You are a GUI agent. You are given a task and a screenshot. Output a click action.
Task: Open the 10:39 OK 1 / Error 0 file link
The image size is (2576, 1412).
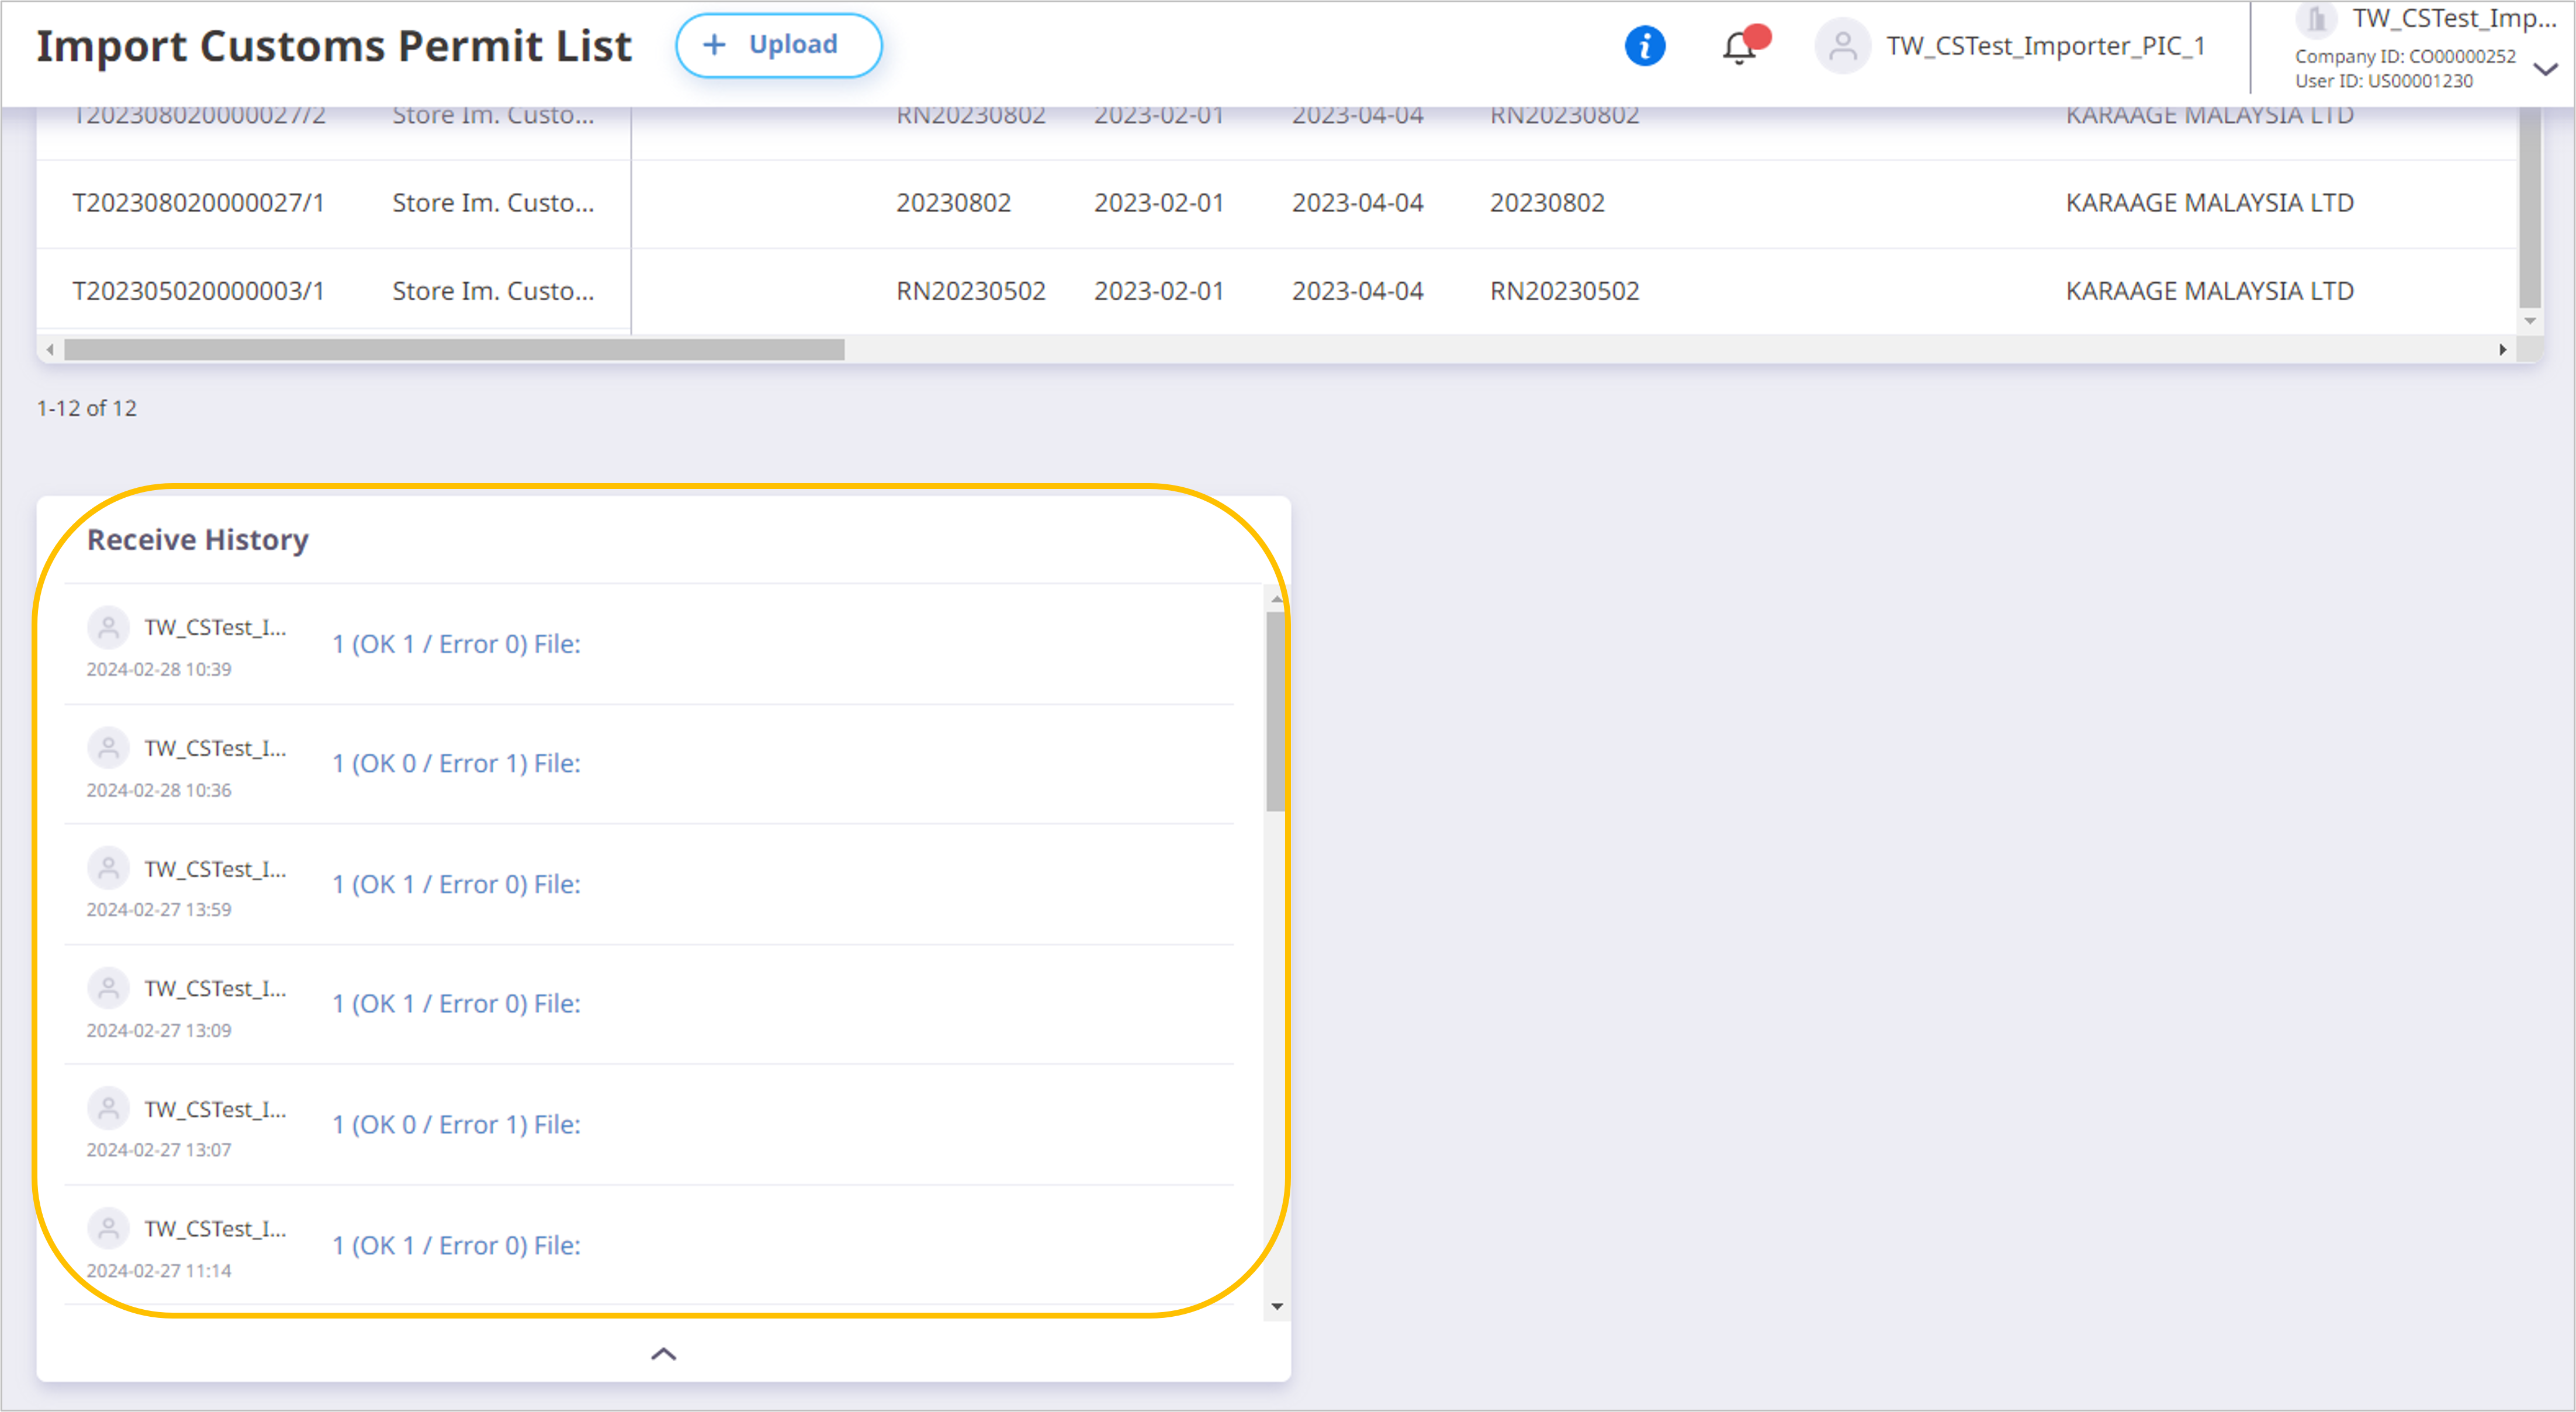(x=456, y=644)
